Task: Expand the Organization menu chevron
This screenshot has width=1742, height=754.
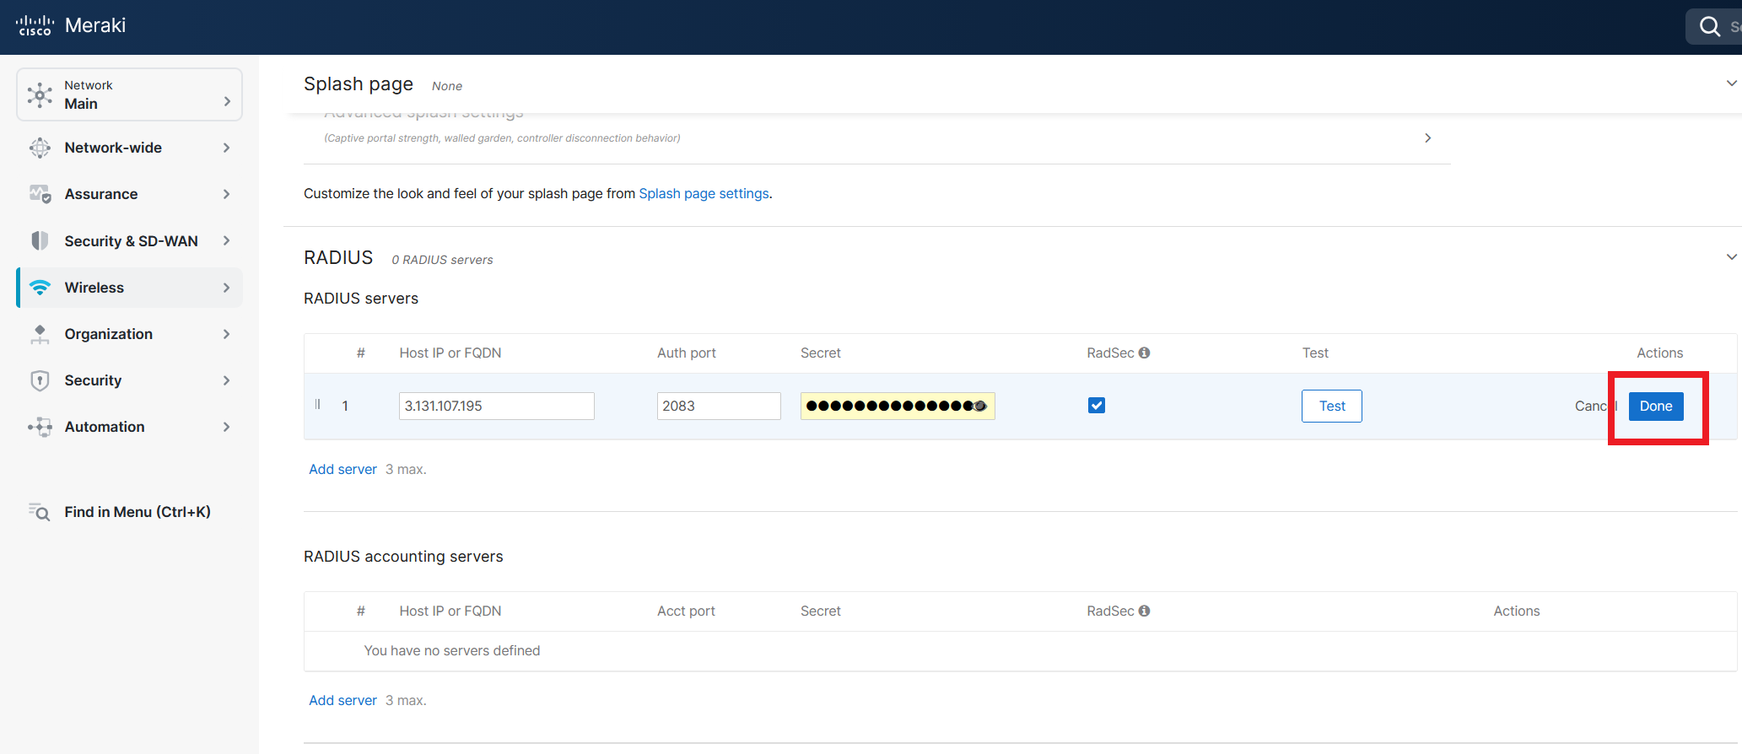Action: [x=226, y=334]
